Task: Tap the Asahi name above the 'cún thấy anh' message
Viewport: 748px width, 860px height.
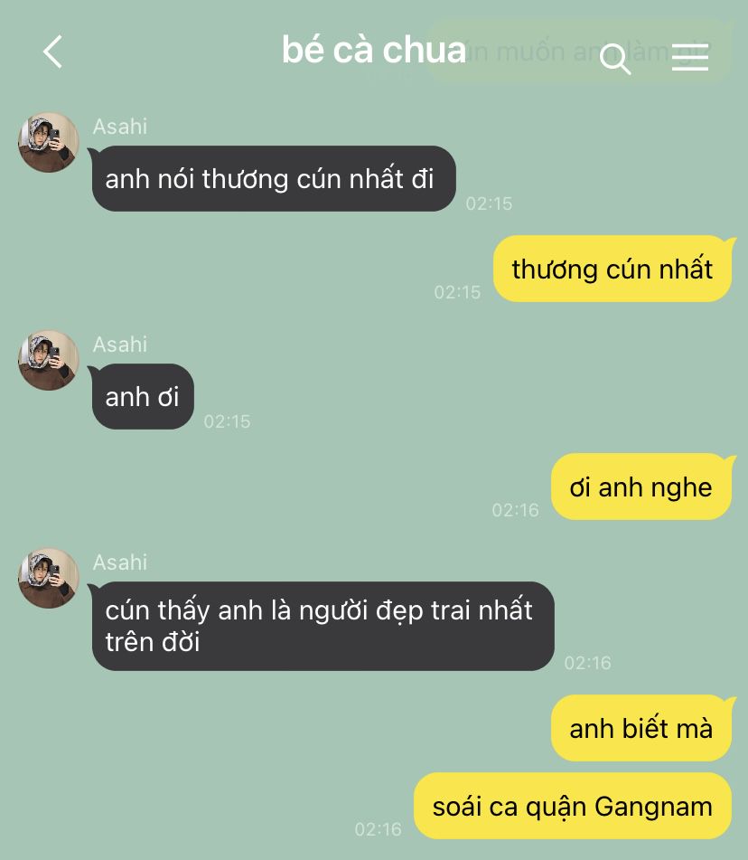Action: (x=120, y=562)
